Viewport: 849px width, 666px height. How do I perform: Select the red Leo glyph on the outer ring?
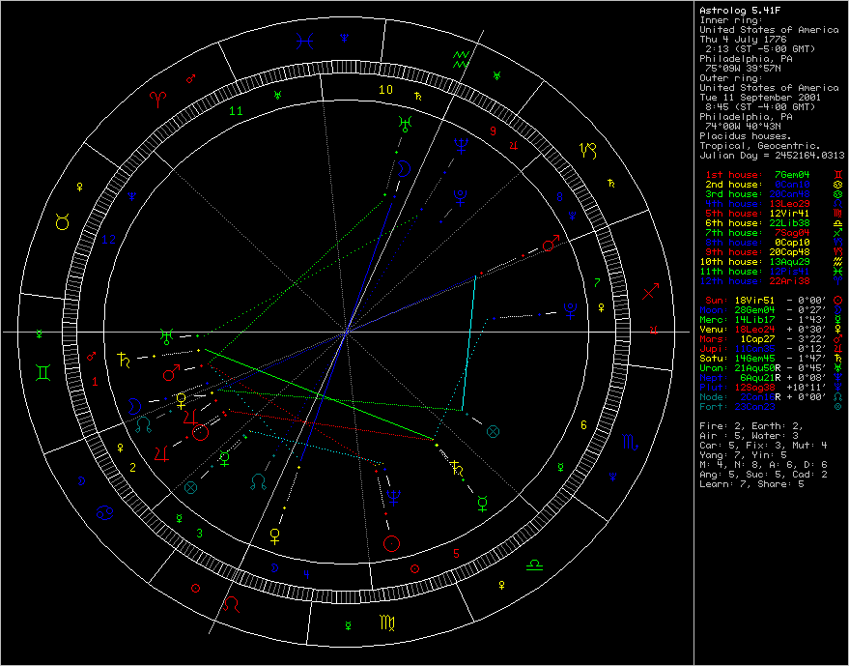pos(232,604)
